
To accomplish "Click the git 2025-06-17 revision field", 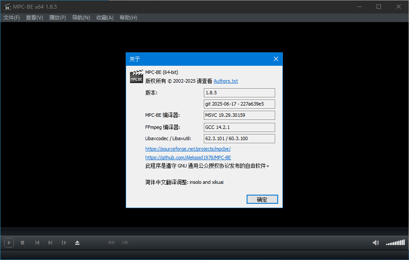I will [x=239, y=104].
